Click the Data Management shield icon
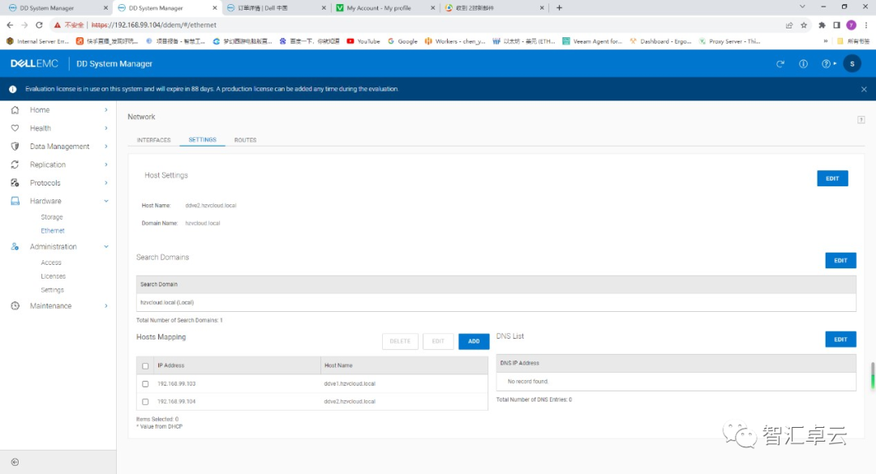This screenshot has height=474, width=876. coord(15,147)
